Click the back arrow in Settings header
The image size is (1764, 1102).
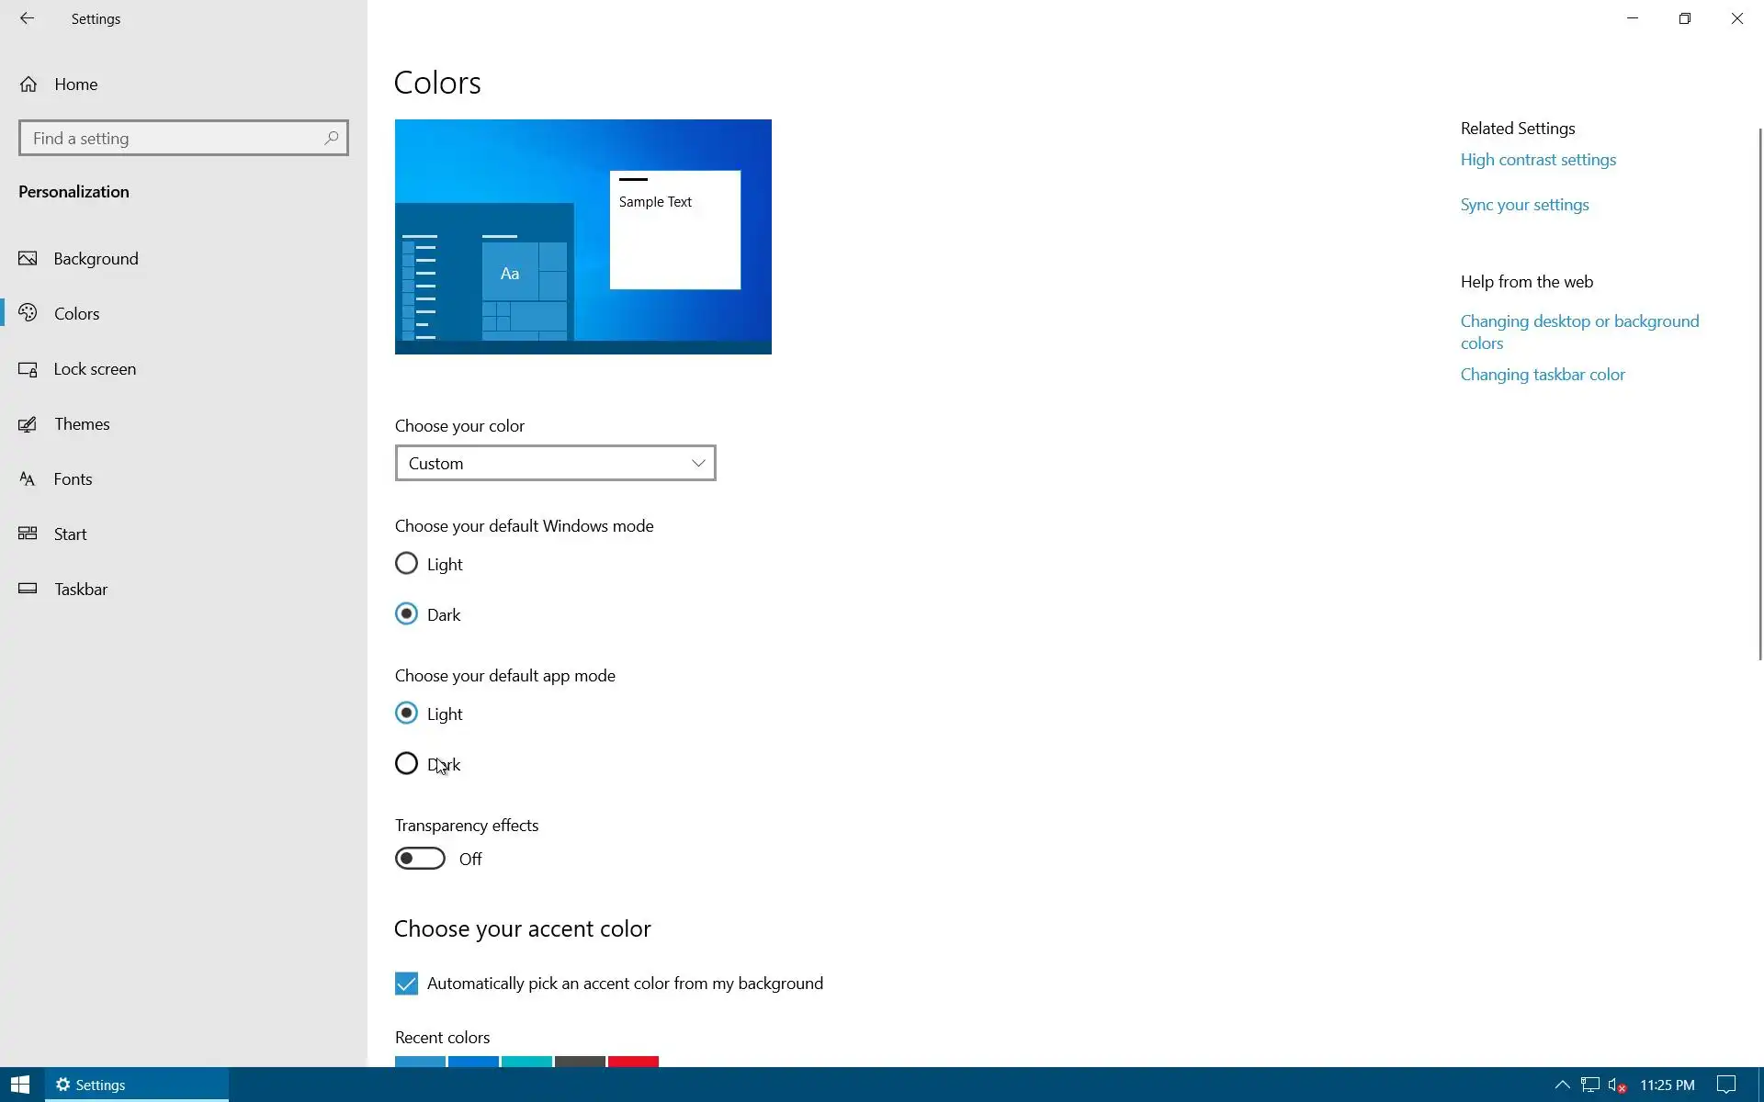(27, 18)
